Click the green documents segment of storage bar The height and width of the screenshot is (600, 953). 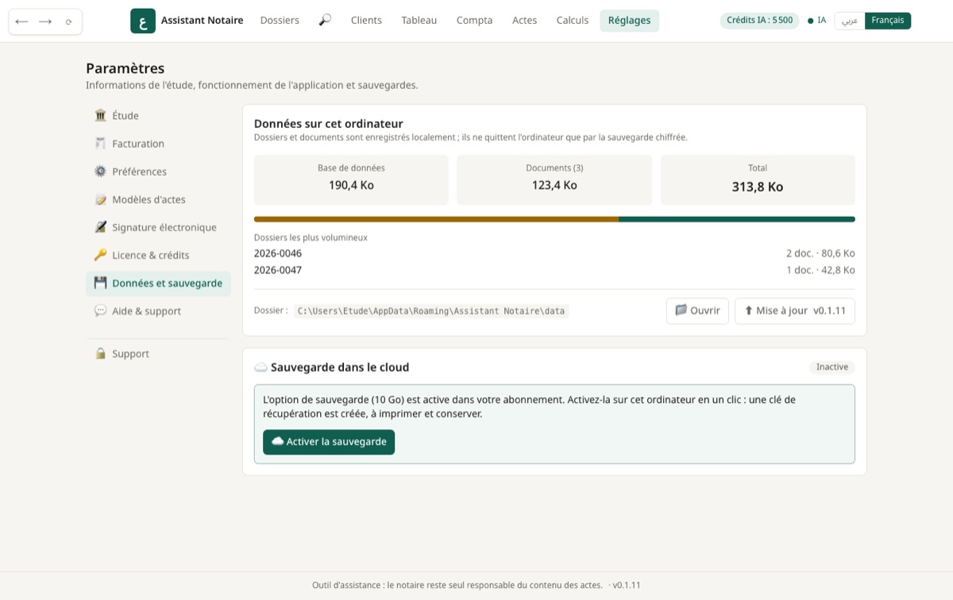(737, 219)
